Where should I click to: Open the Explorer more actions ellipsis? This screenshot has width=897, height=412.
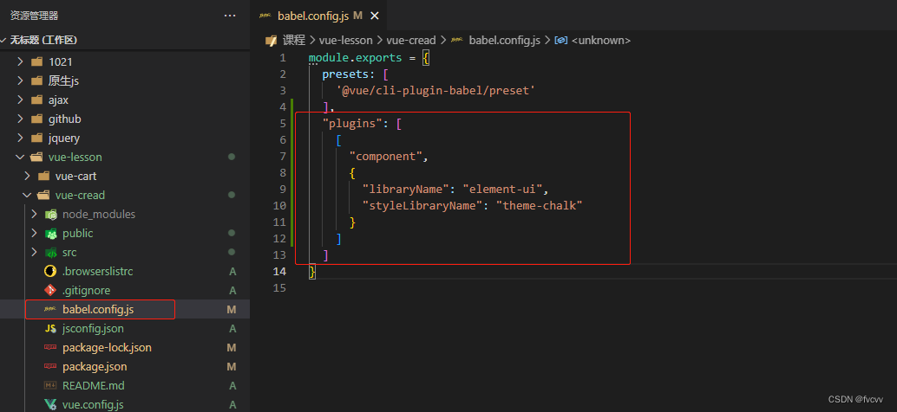point(230,16)
